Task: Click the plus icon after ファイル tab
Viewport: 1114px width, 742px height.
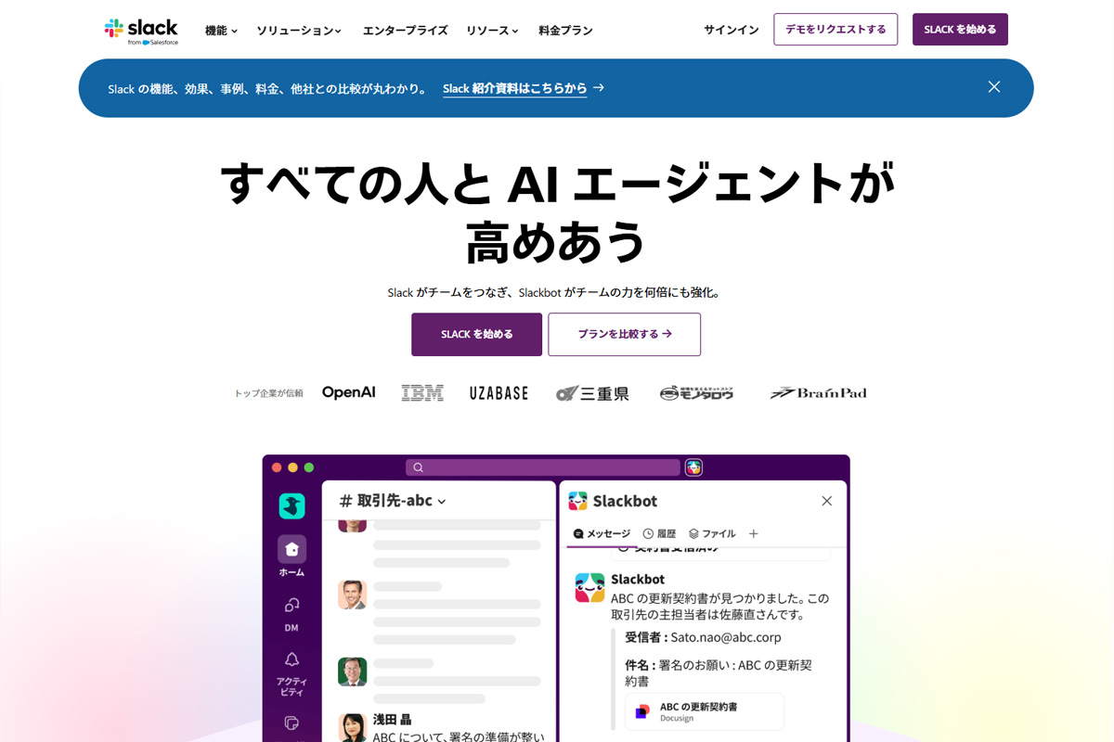Action: 754,534
